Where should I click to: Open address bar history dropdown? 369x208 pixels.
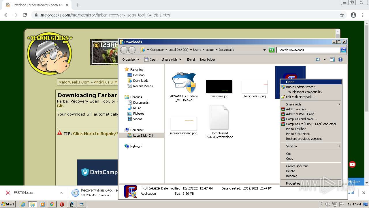[x=264, y=50]
